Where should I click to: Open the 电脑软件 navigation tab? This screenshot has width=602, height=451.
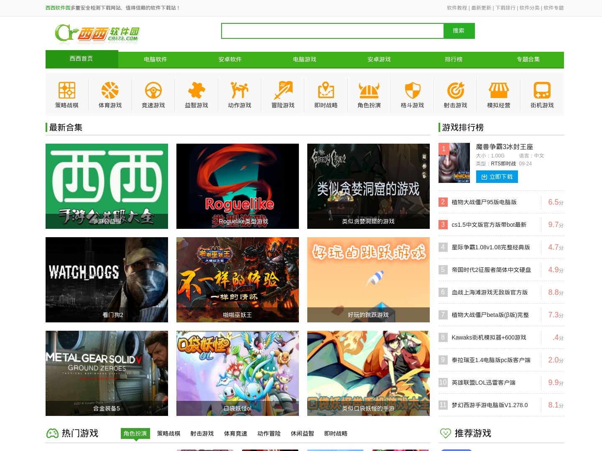(x=156, y=59)
